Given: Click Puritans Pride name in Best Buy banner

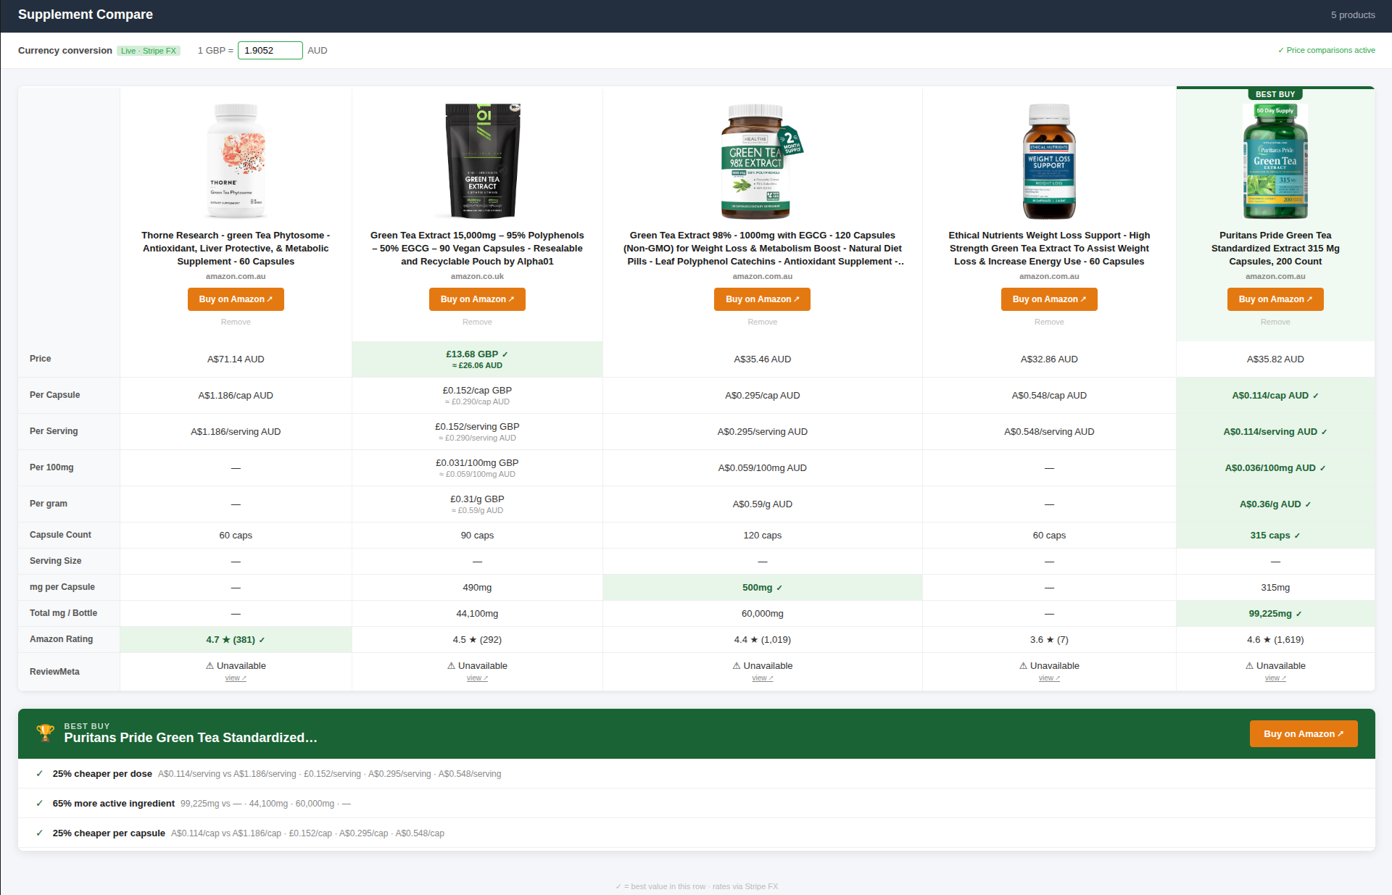Looking at the screenshot, I should (x=190, y=738).
